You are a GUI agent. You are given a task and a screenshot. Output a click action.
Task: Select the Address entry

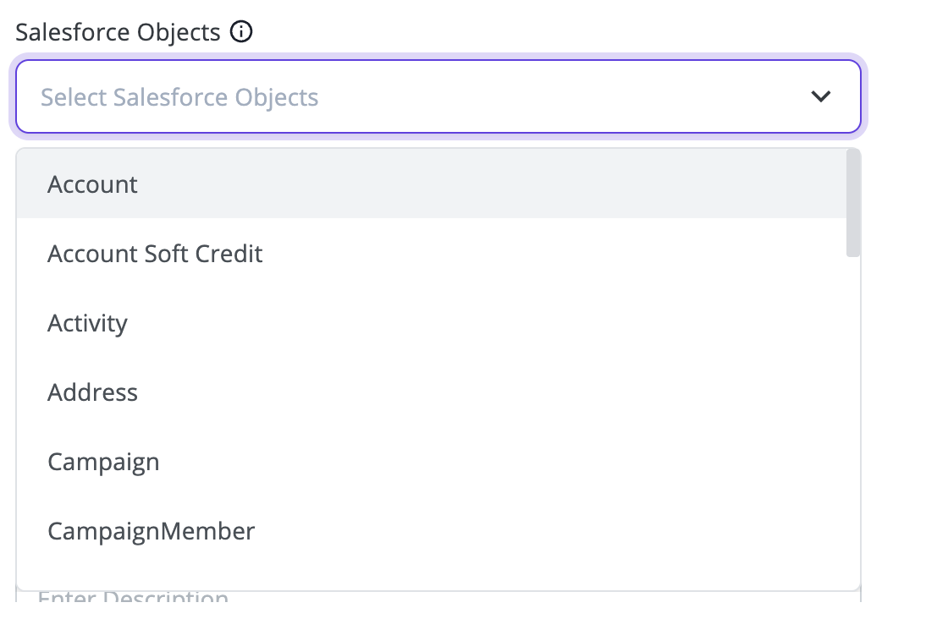coord(432,392)
